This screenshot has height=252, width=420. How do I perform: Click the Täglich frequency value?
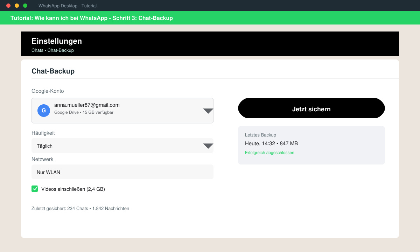click(x=44, y=146)
